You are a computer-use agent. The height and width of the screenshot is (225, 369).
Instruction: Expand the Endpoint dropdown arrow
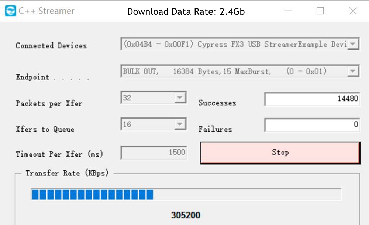[x=353, y=71]
